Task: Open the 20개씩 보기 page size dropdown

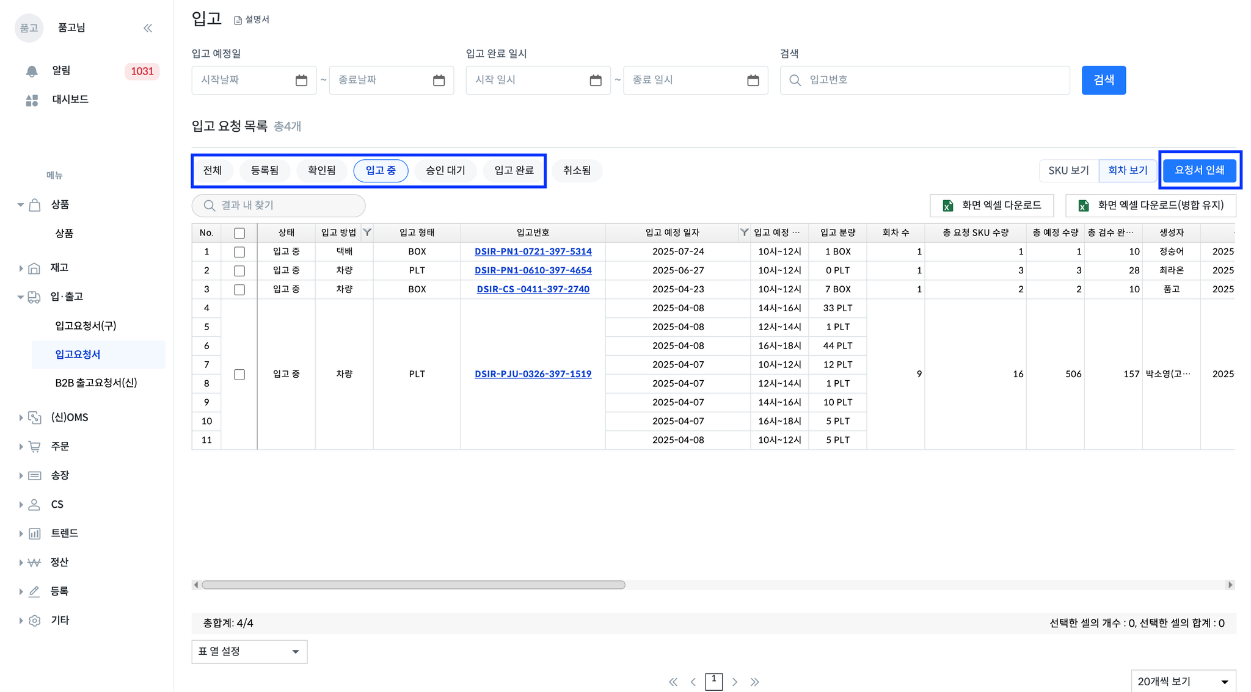Action: (1183, 682)
